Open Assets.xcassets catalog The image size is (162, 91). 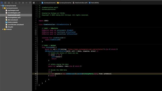pos(13,22)
